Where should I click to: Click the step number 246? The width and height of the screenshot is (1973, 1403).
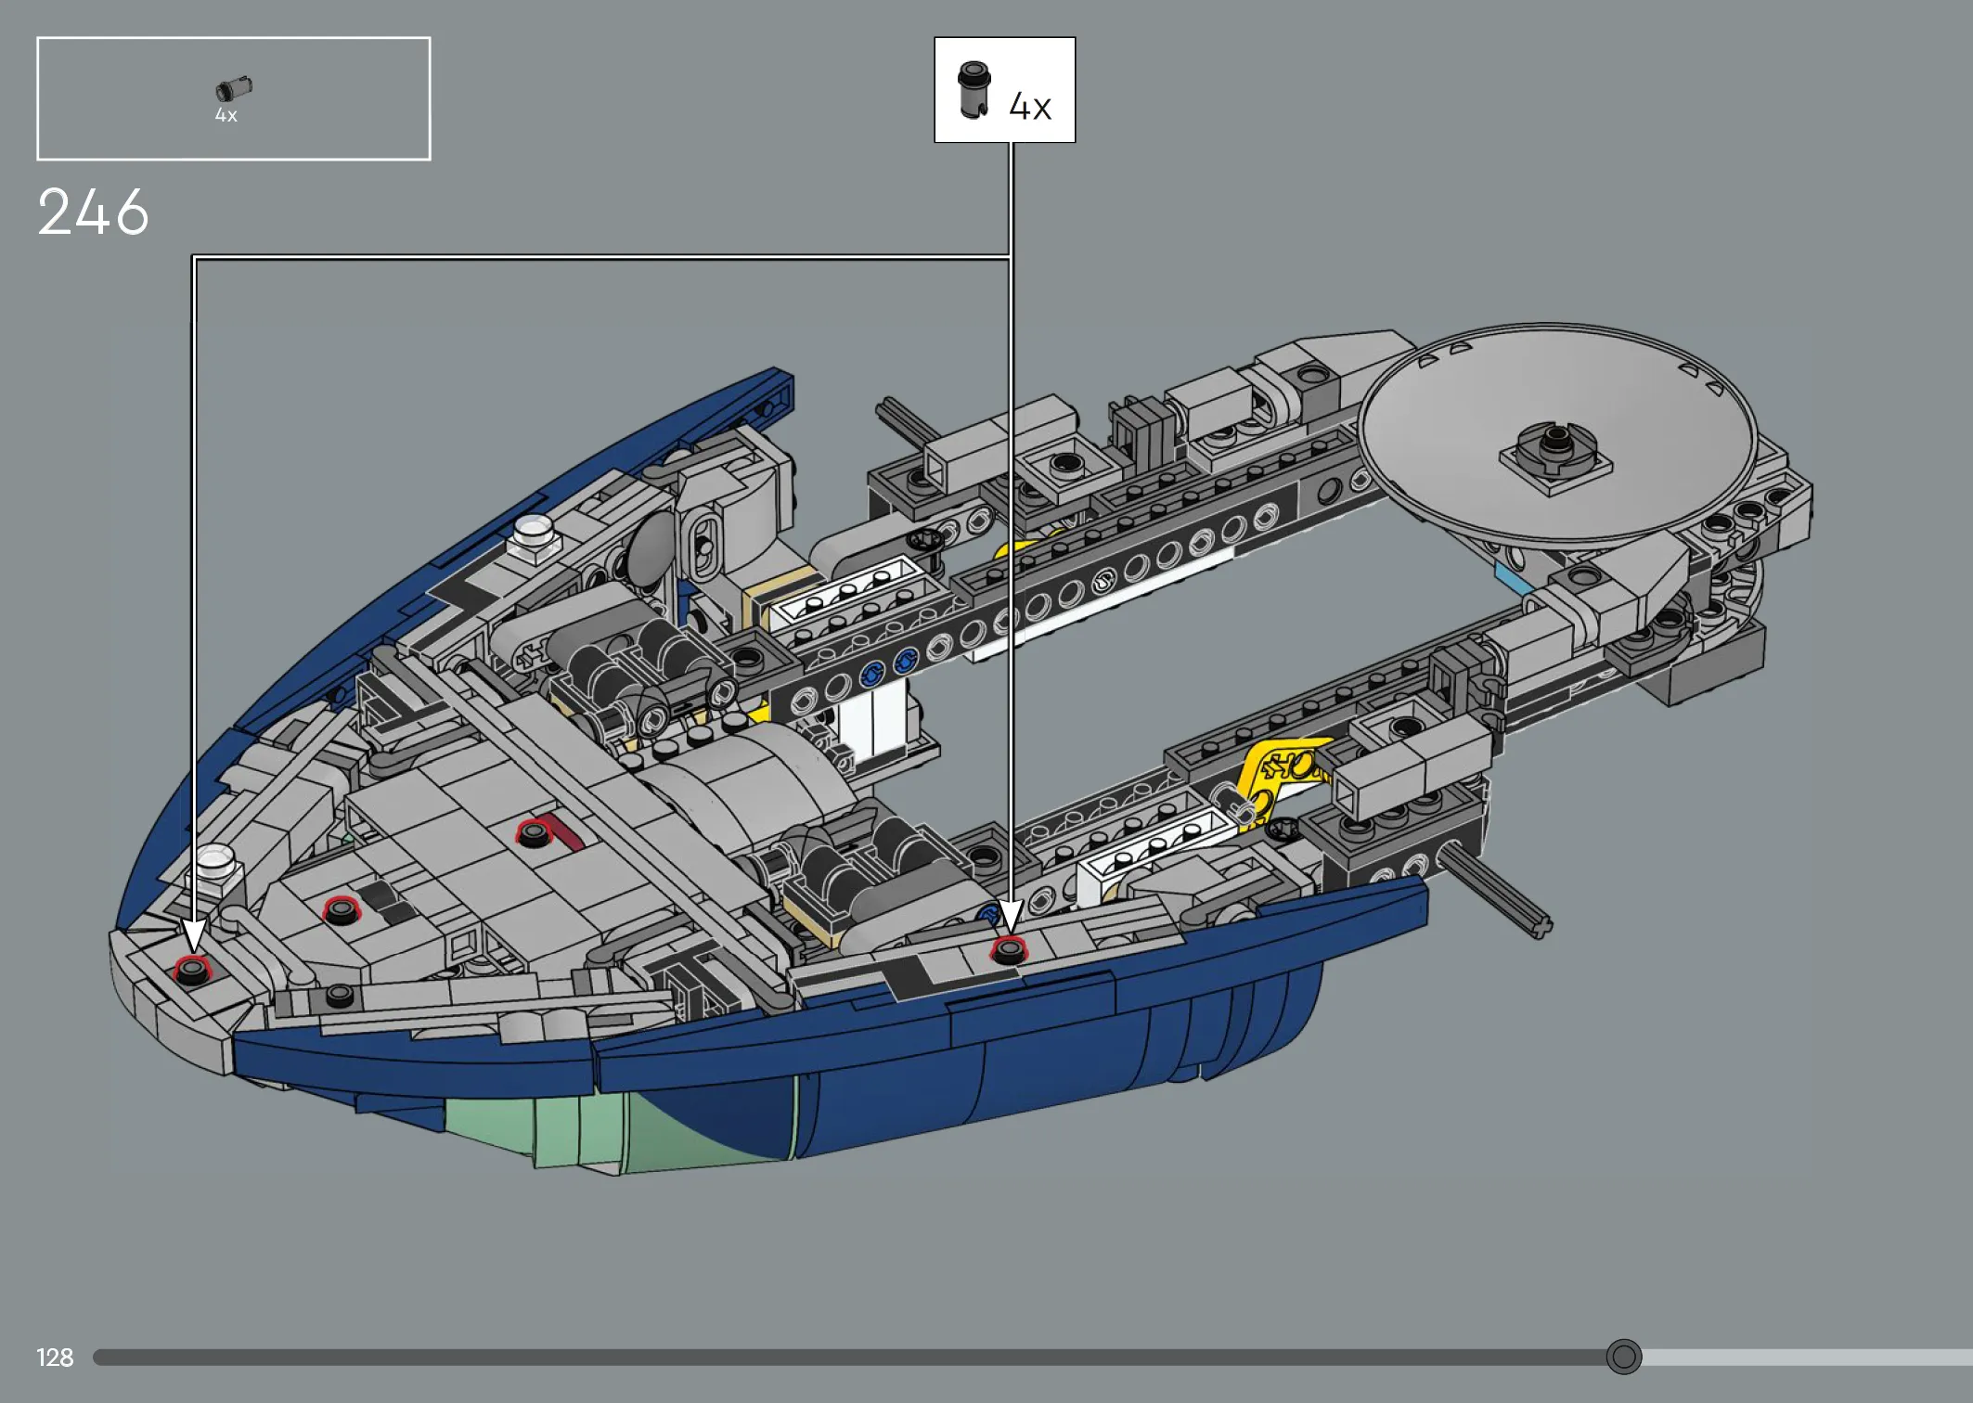(93, 212)
